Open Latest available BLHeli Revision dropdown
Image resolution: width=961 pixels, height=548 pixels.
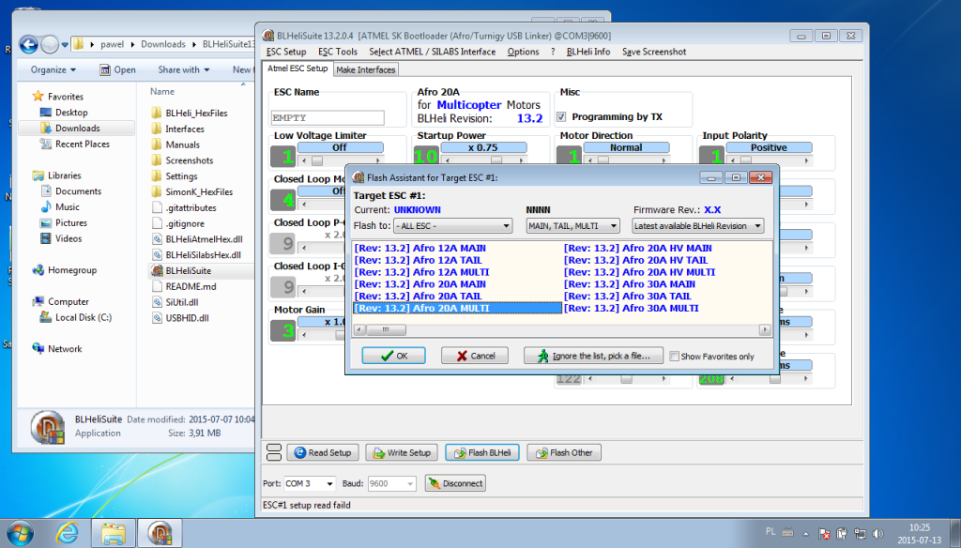(x=698, y=226)
